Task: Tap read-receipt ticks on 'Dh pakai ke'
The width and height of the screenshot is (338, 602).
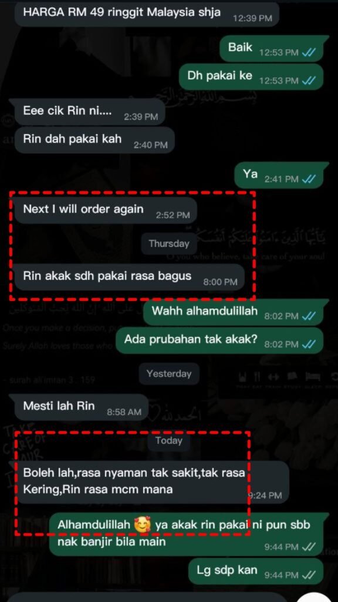Action: (x=309, y=81)
